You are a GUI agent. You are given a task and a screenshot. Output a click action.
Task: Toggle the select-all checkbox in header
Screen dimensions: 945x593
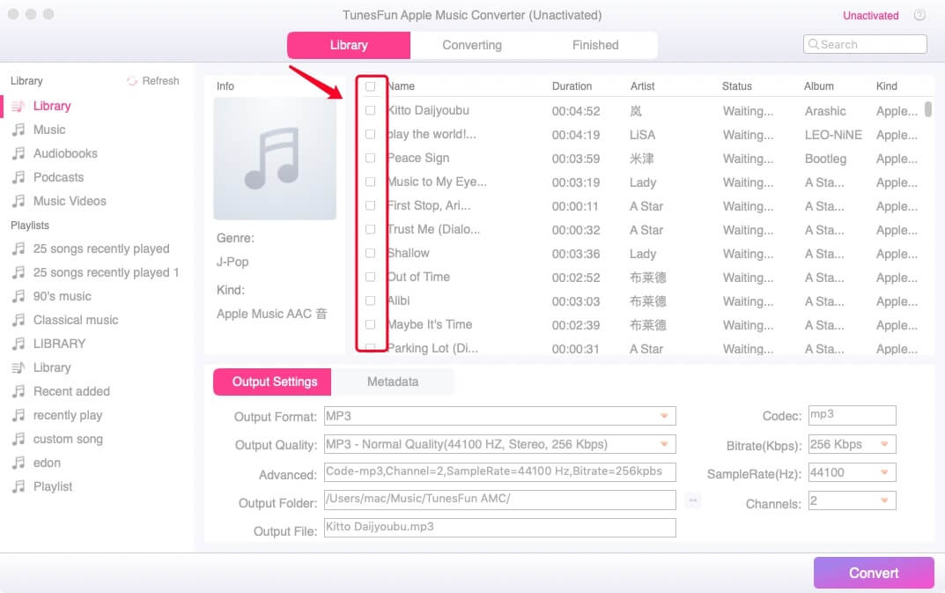(x=370, y=86)
